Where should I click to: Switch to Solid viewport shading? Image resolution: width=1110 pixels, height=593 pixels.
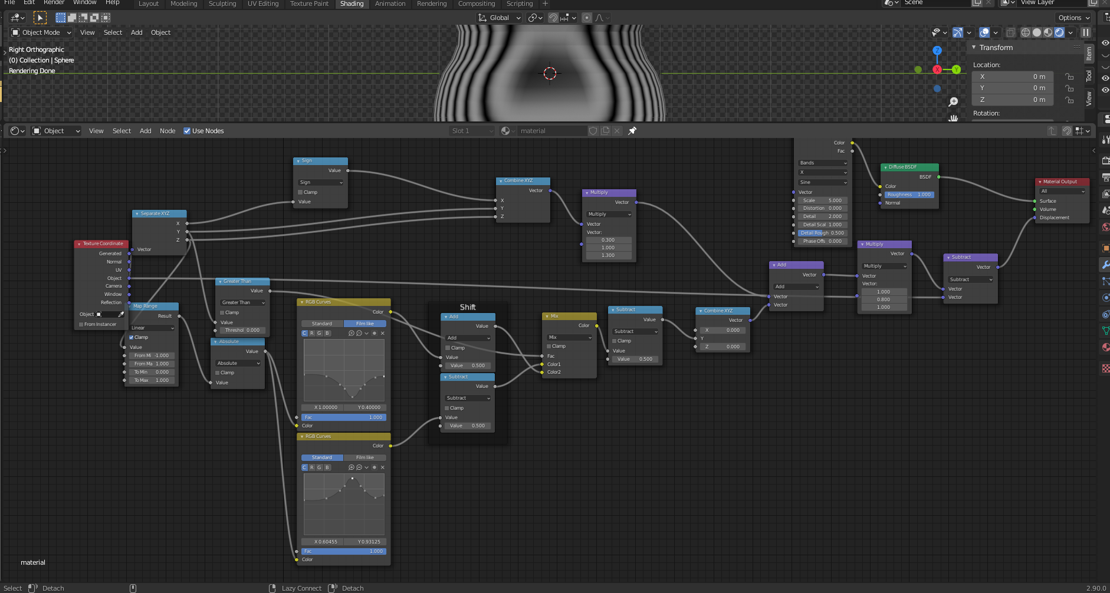click(1037, 32)
